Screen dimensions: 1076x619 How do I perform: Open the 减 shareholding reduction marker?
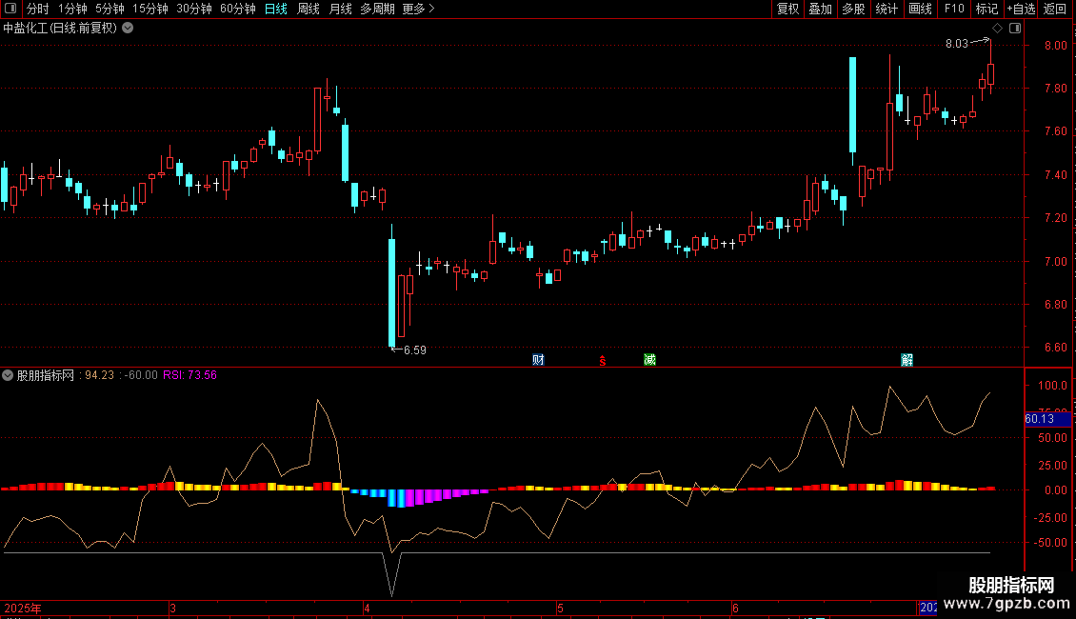[x=649, y=360]
